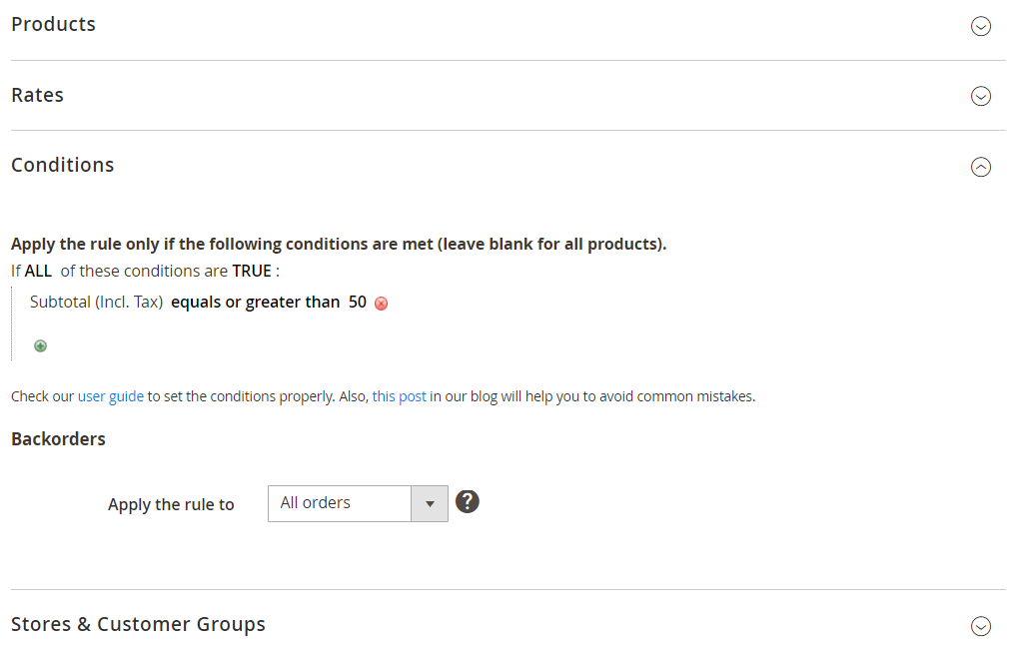Select the All orders combo box

[358, 503]
